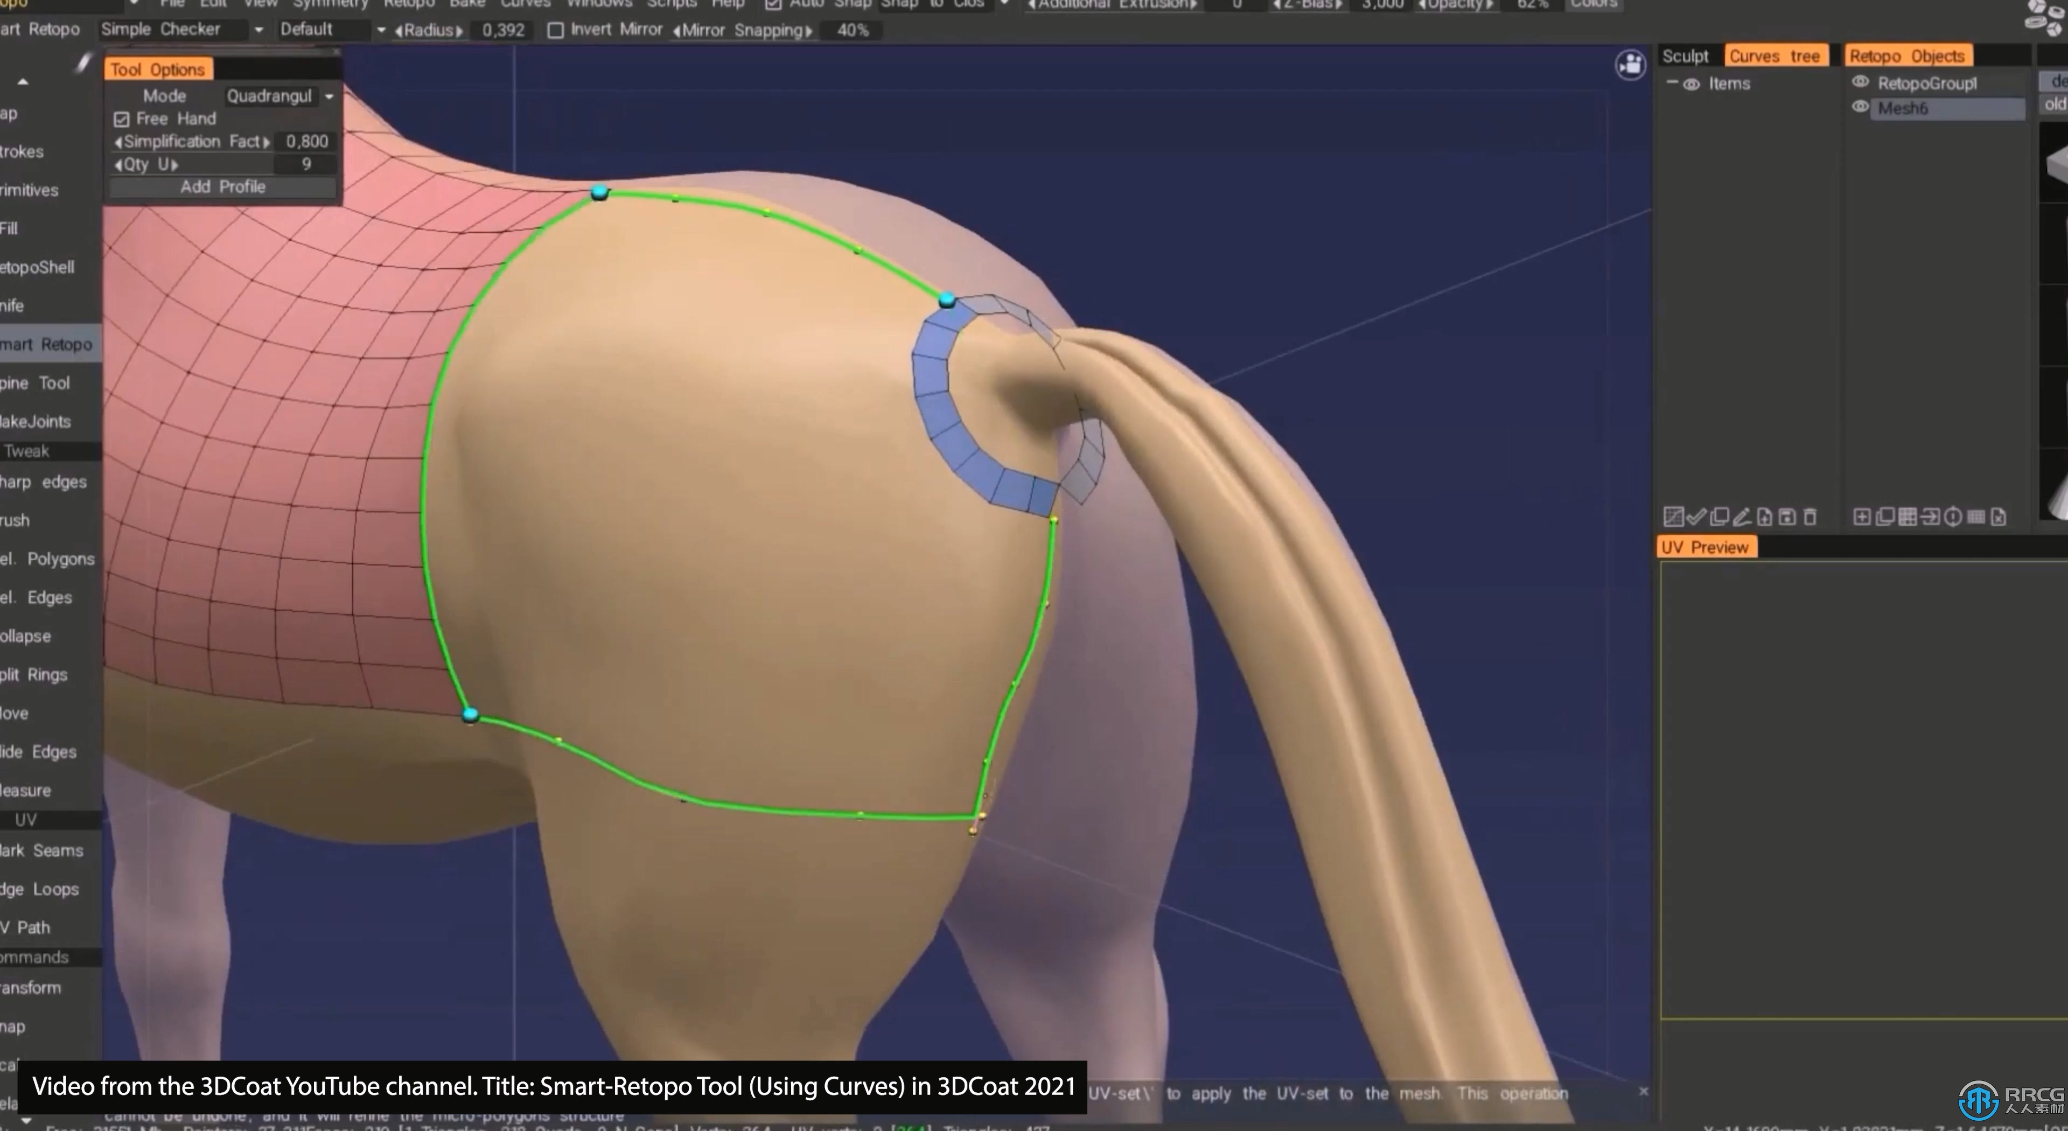Click the pencil edit icon in Curves tree toolbar
This screenshot has width=2068, height=1131.
pos(1742,517)
